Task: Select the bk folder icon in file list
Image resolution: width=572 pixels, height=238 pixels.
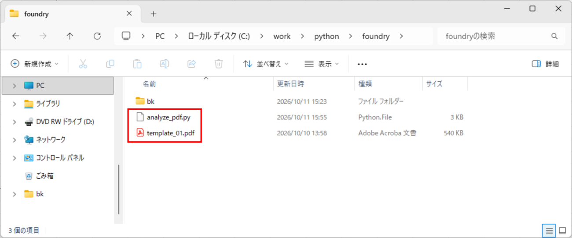Action: [140, 101]
